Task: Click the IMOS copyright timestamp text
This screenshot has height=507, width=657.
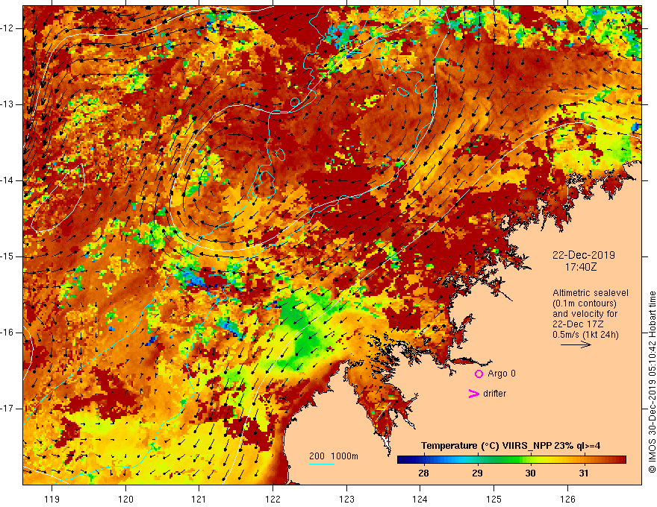Action: pos(652,382)
